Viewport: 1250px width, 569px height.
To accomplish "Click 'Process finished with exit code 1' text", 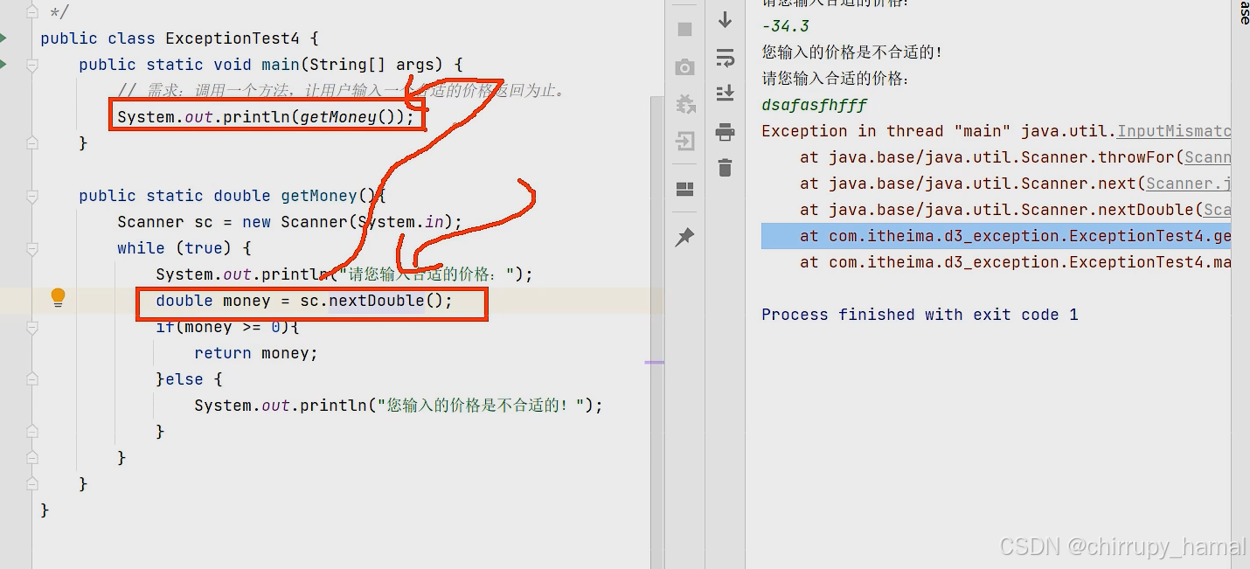I will click(x=920, y=315).
